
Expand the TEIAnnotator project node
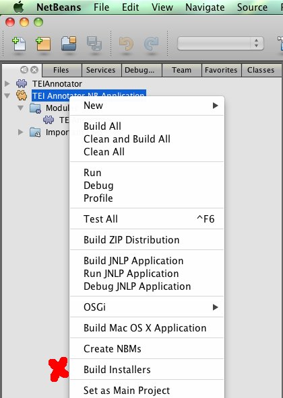(x=7, y=83)
